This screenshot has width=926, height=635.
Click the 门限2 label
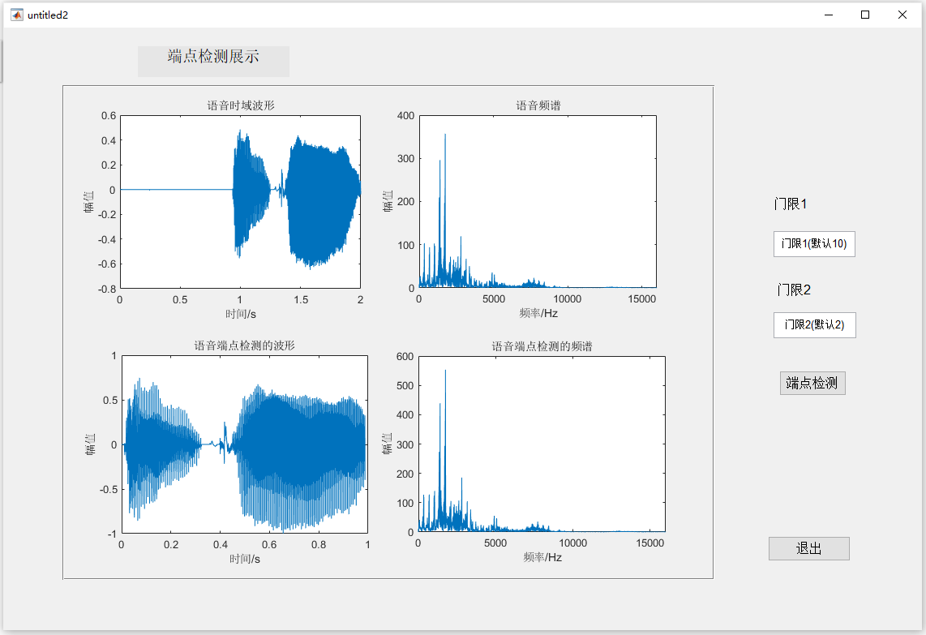(x=794, y=290)
